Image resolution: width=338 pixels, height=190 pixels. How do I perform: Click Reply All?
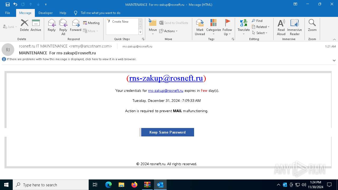63,27
